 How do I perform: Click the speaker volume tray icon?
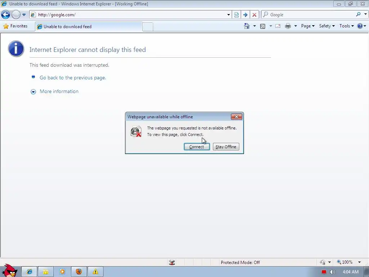pos(332,272)
